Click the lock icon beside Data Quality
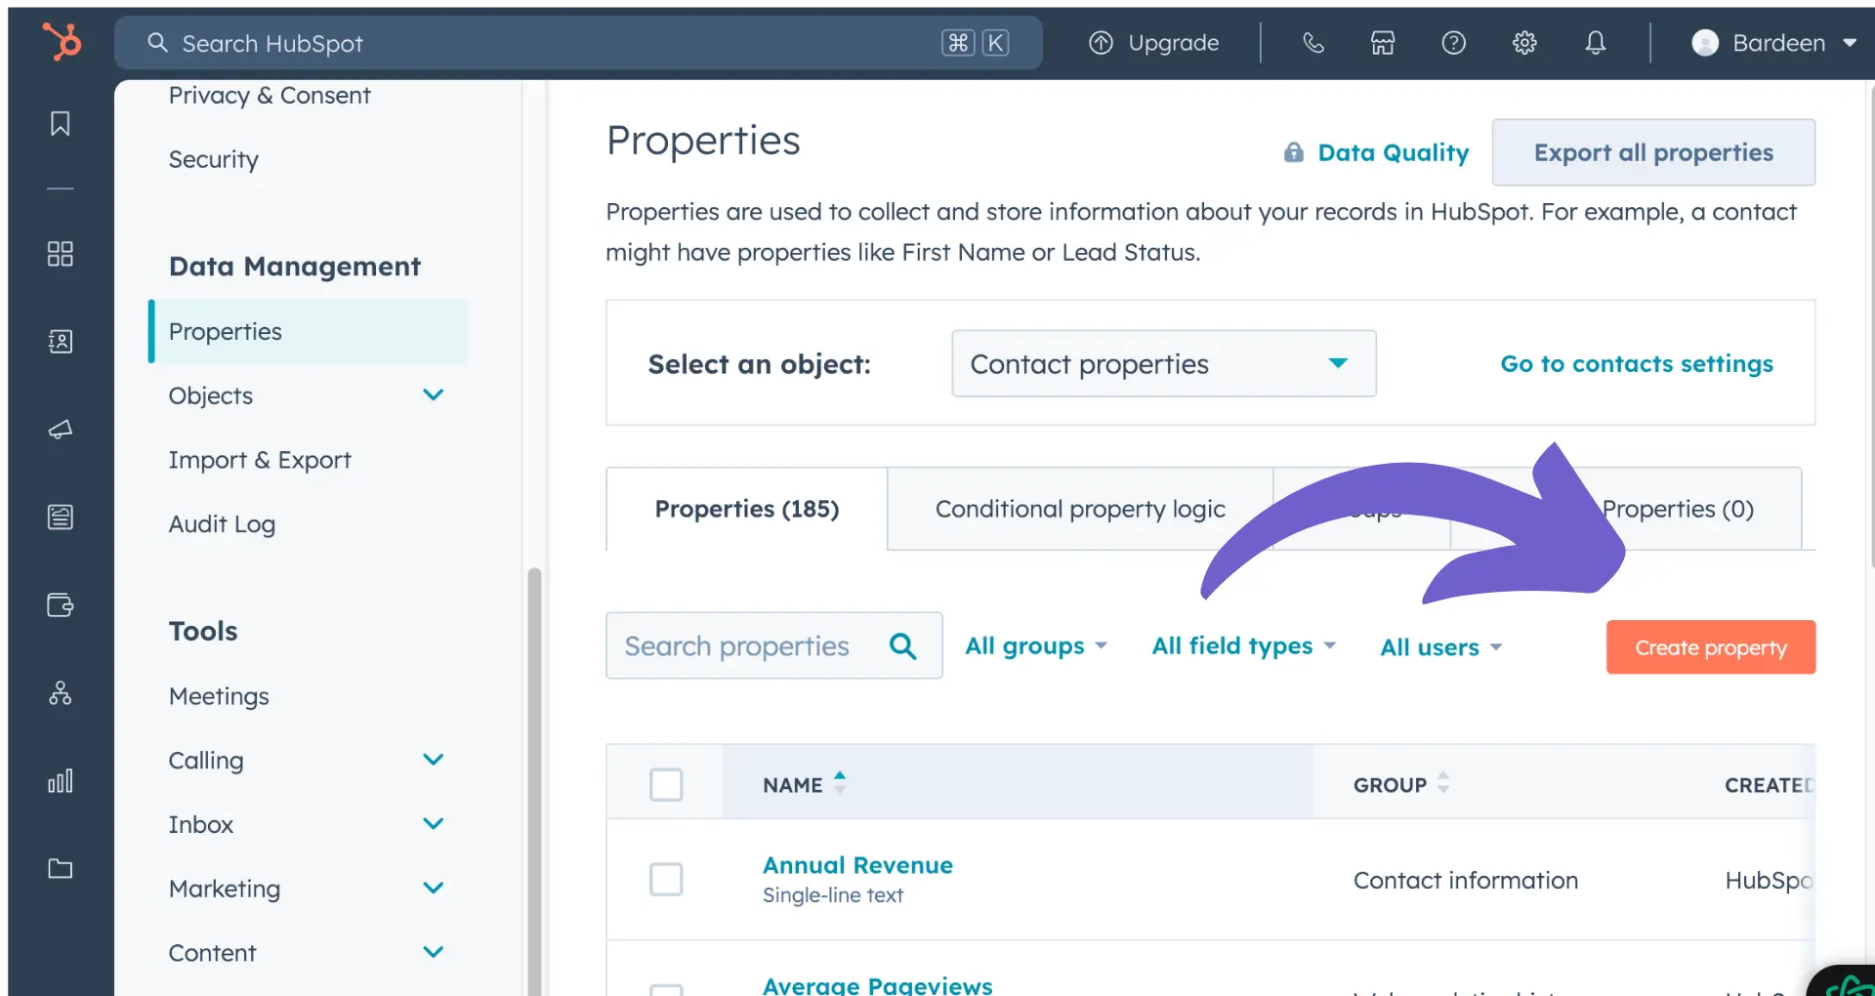 [1294, 152]
